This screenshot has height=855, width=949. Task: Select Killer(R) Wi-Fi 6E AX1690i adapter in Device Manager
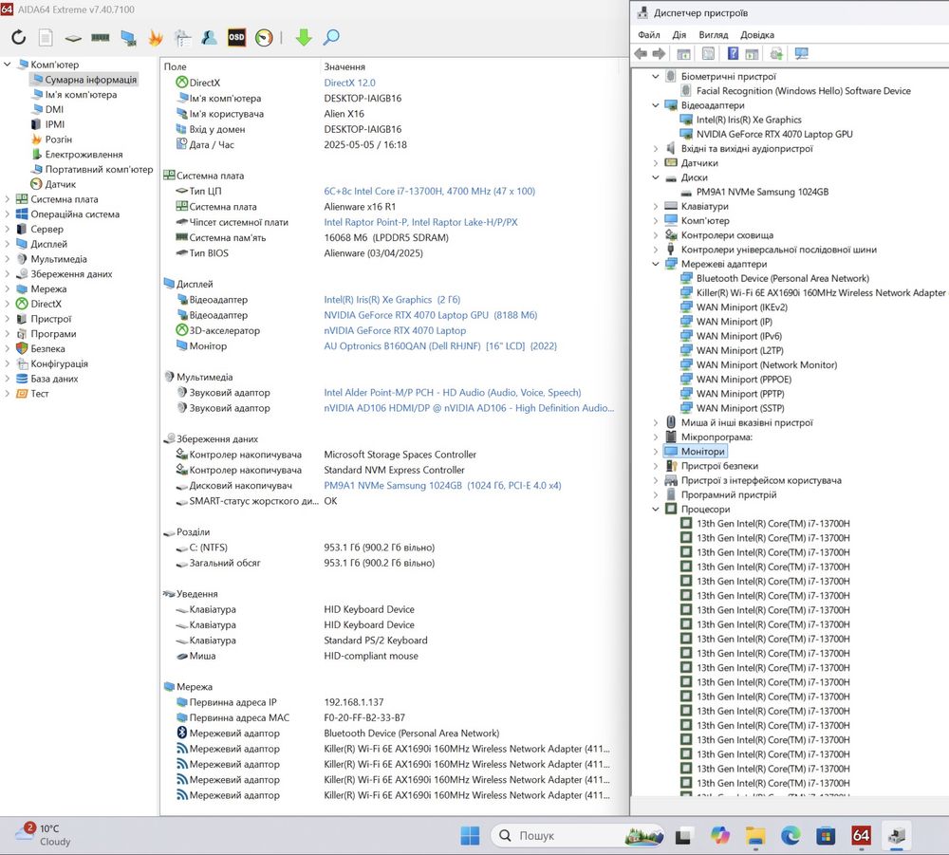point(821,293)
